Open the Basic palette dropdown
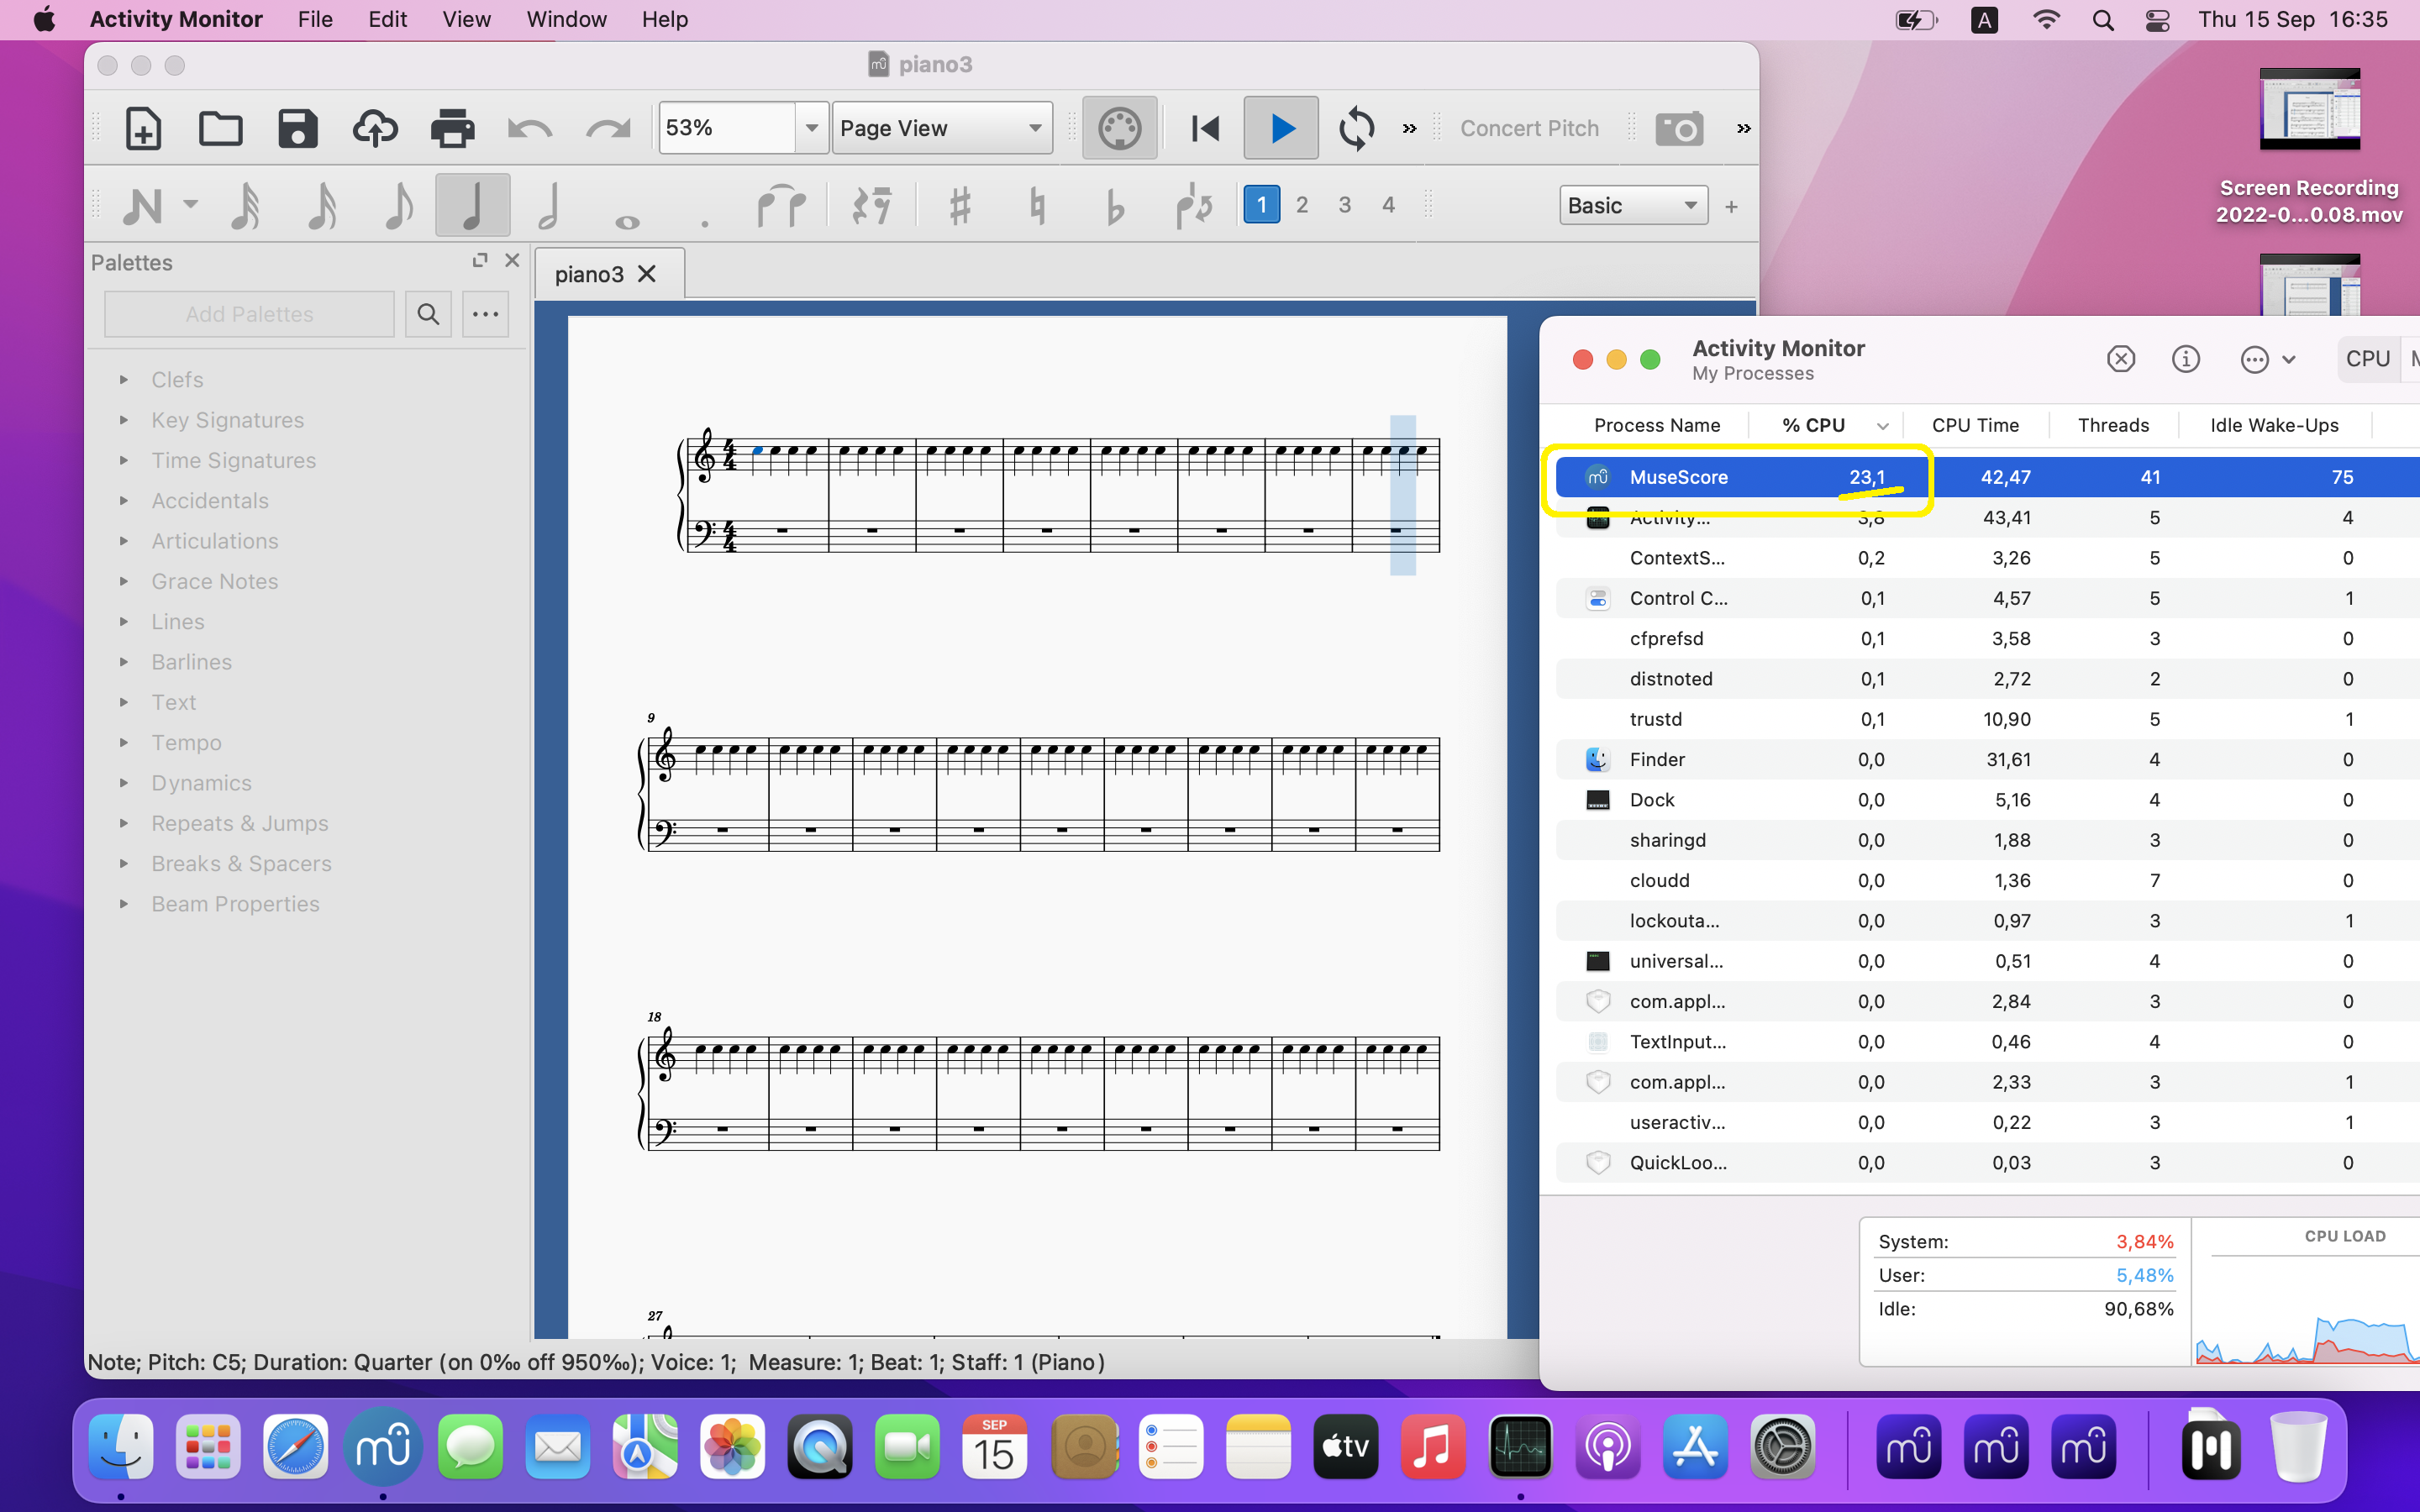The height and width of the screenshot is (1512, 2420). point(1632,204)
